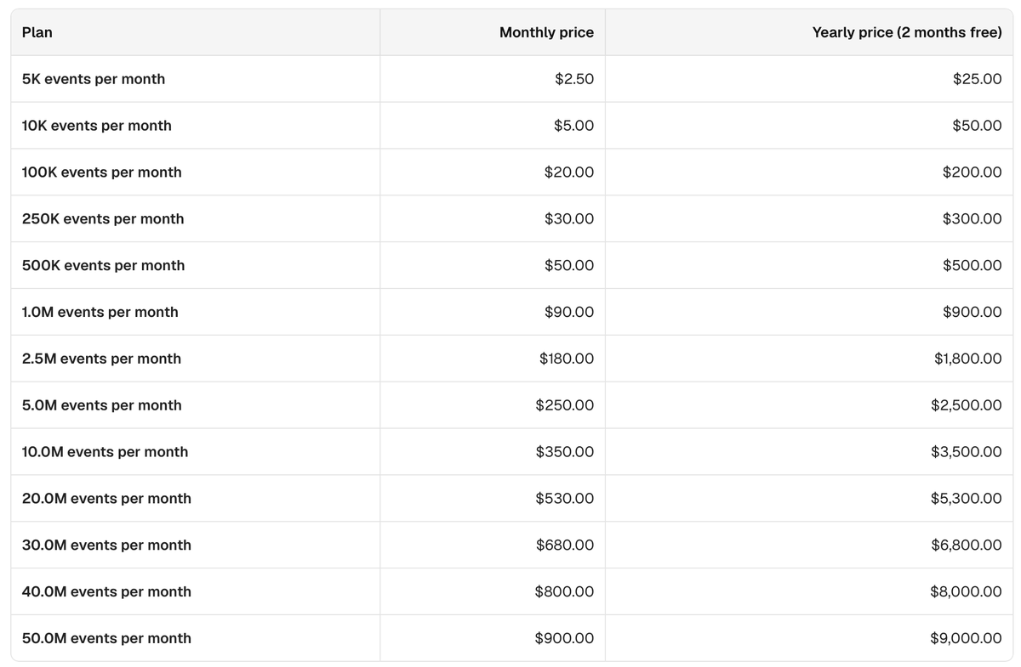Click the Monthly price column header
This screenshot has width=1021, height=667.
(x=546, y=32)
